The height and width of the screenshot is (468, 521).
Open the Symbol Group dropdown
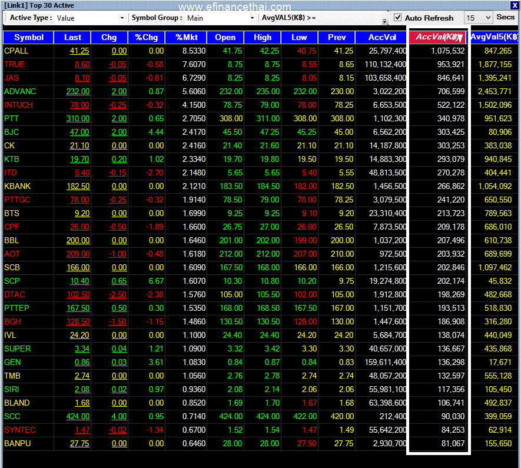[252, 18]
